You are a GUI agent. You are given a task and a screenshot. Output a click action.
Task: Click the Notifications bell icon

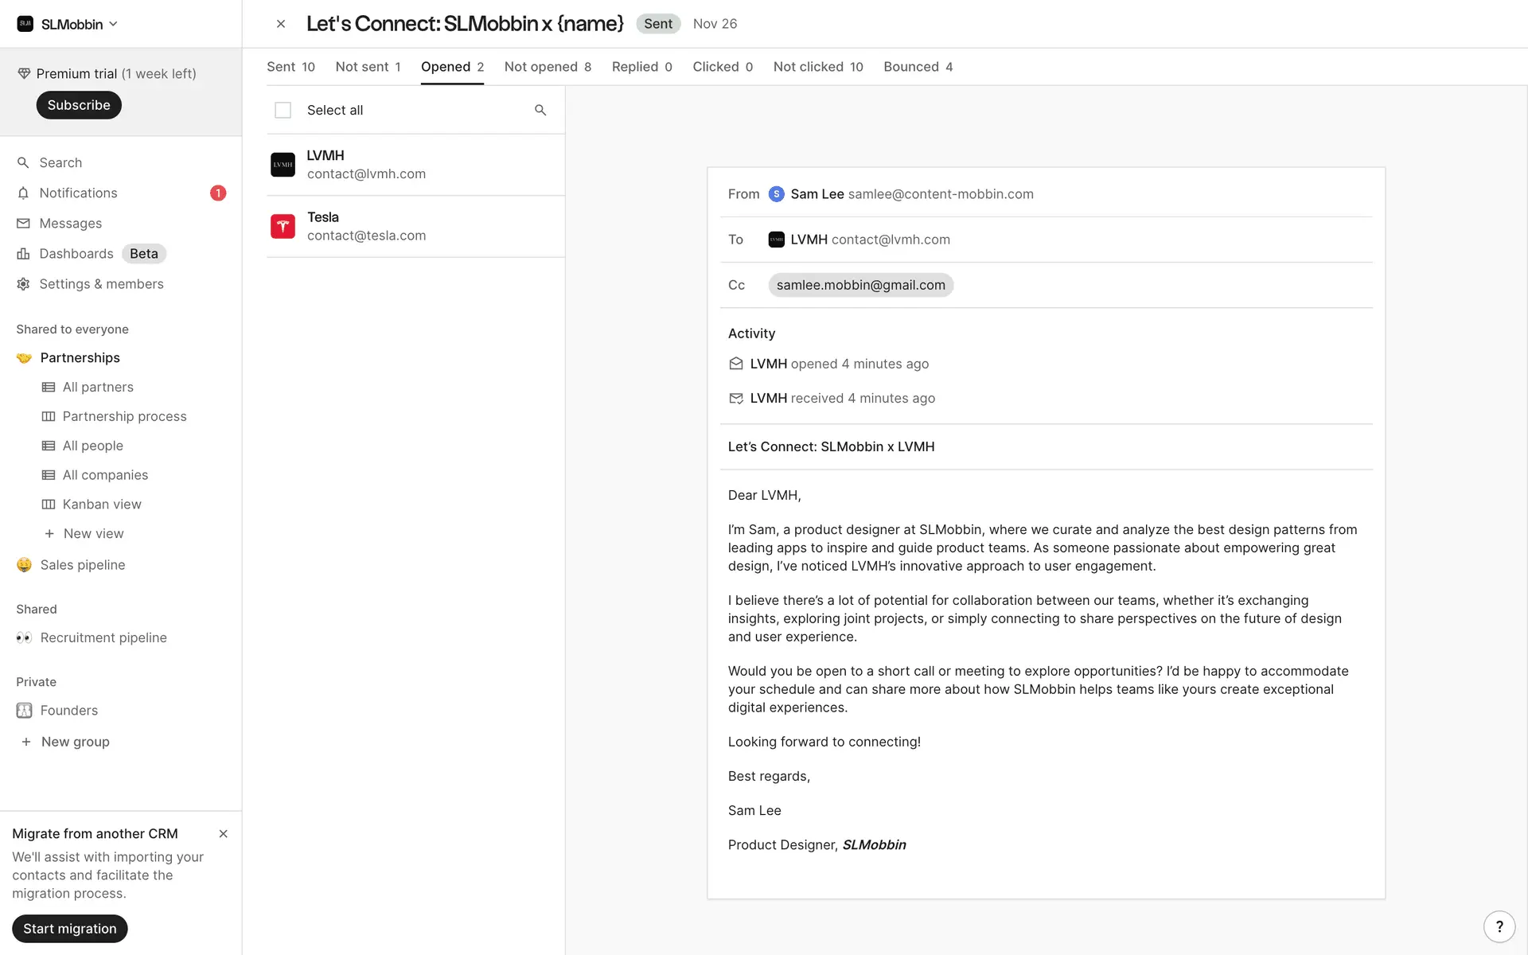(23, 193)
